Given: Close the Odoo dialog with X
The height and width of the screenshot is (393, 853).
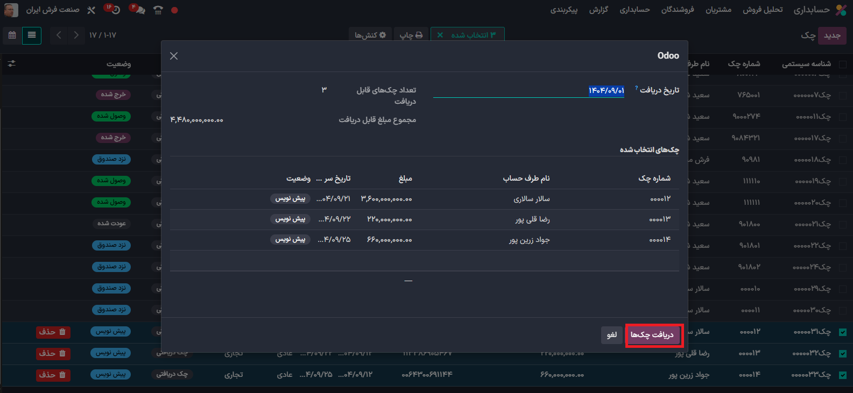Looking at the screenshot, I should click(x=174, y=56).
